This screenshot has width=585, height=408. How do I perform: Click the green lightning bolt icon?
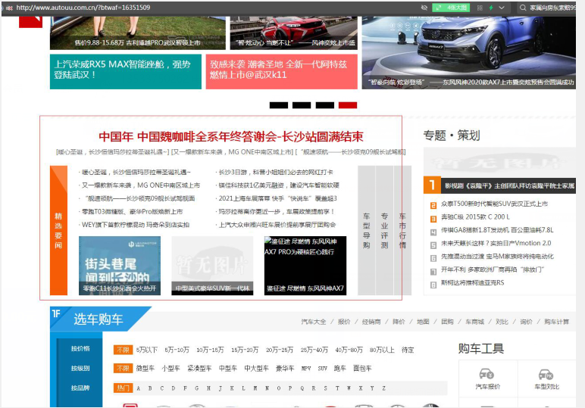click(x=491, y=8)
